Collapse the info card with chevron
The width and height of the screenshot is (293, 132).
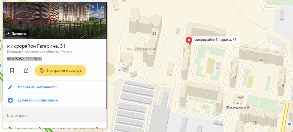[x=102, y=7]
